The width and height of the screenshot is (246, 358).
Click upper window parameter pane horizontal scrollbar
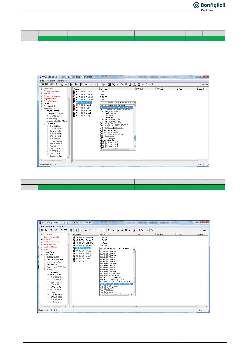(136, 160)
